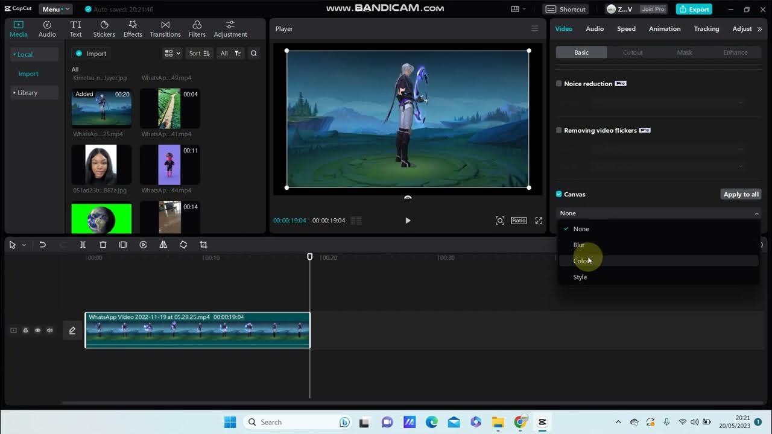Click the track thumbnail icon left of lock
The image size is (772, 434).
point(13,330)
